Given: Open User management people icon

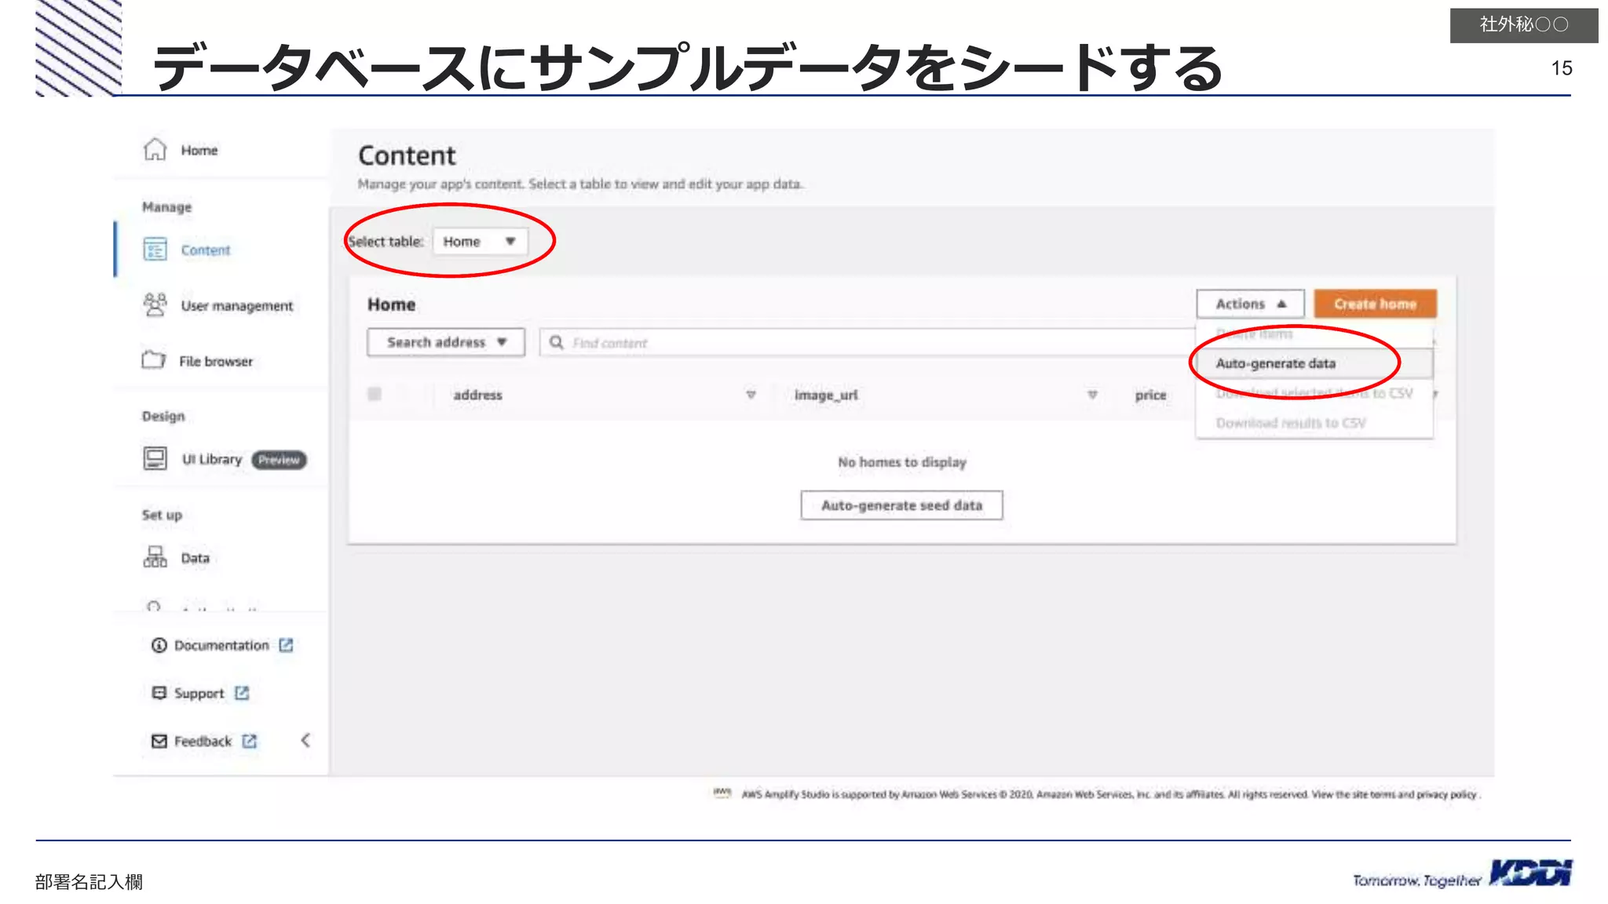Looking at the screenshot, I should [155, 304].
